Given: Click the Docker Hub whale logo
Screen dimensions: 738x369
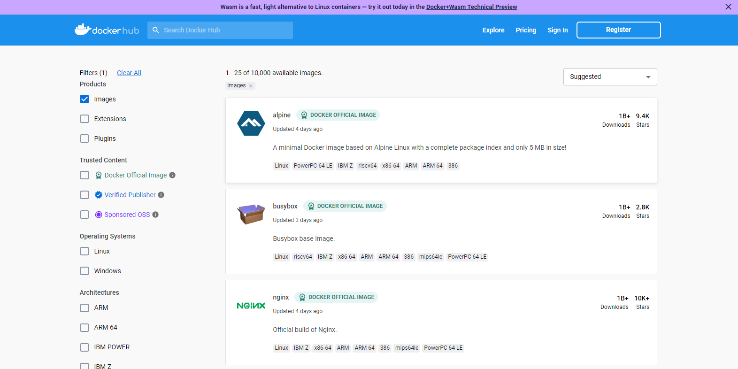Looking at the screenshot, I should click(x=107, y=30).
